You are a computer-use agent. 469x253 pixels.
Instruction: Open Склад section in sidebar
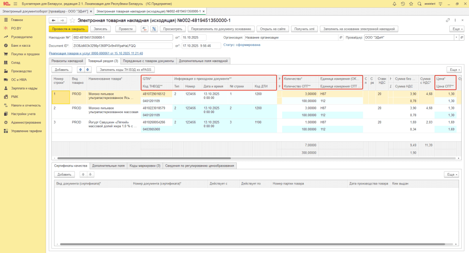tap(16, 63)
